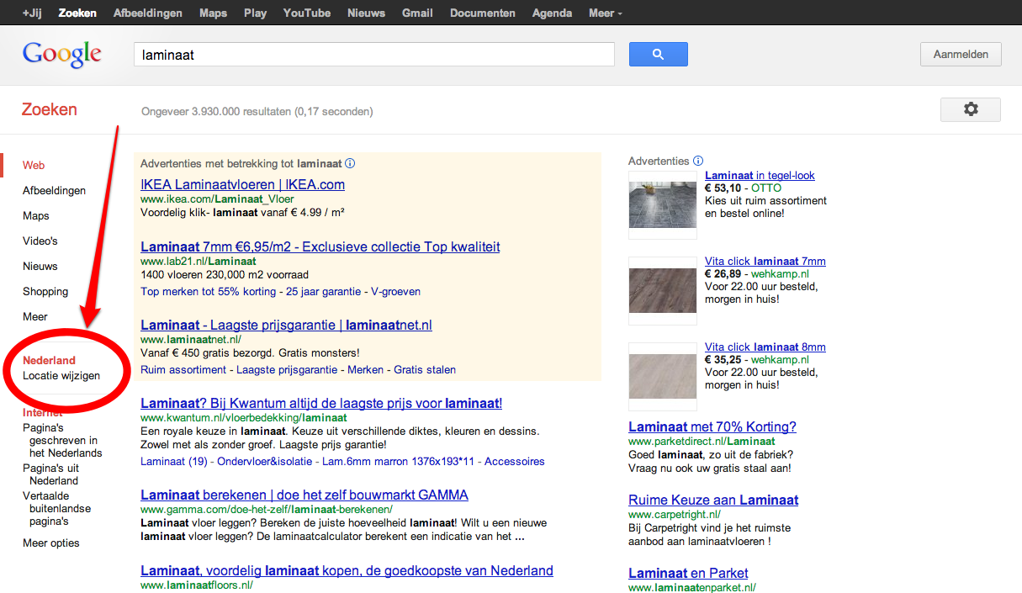This screenshot has height=593, width=1022.
Task: Expand 'Meer opties' search tools
Action: pyautogui.click(x=51, y=543)
